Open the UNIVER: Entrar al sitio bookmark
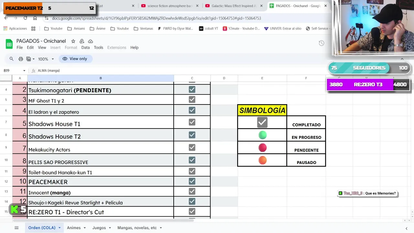 coord(282,28)
